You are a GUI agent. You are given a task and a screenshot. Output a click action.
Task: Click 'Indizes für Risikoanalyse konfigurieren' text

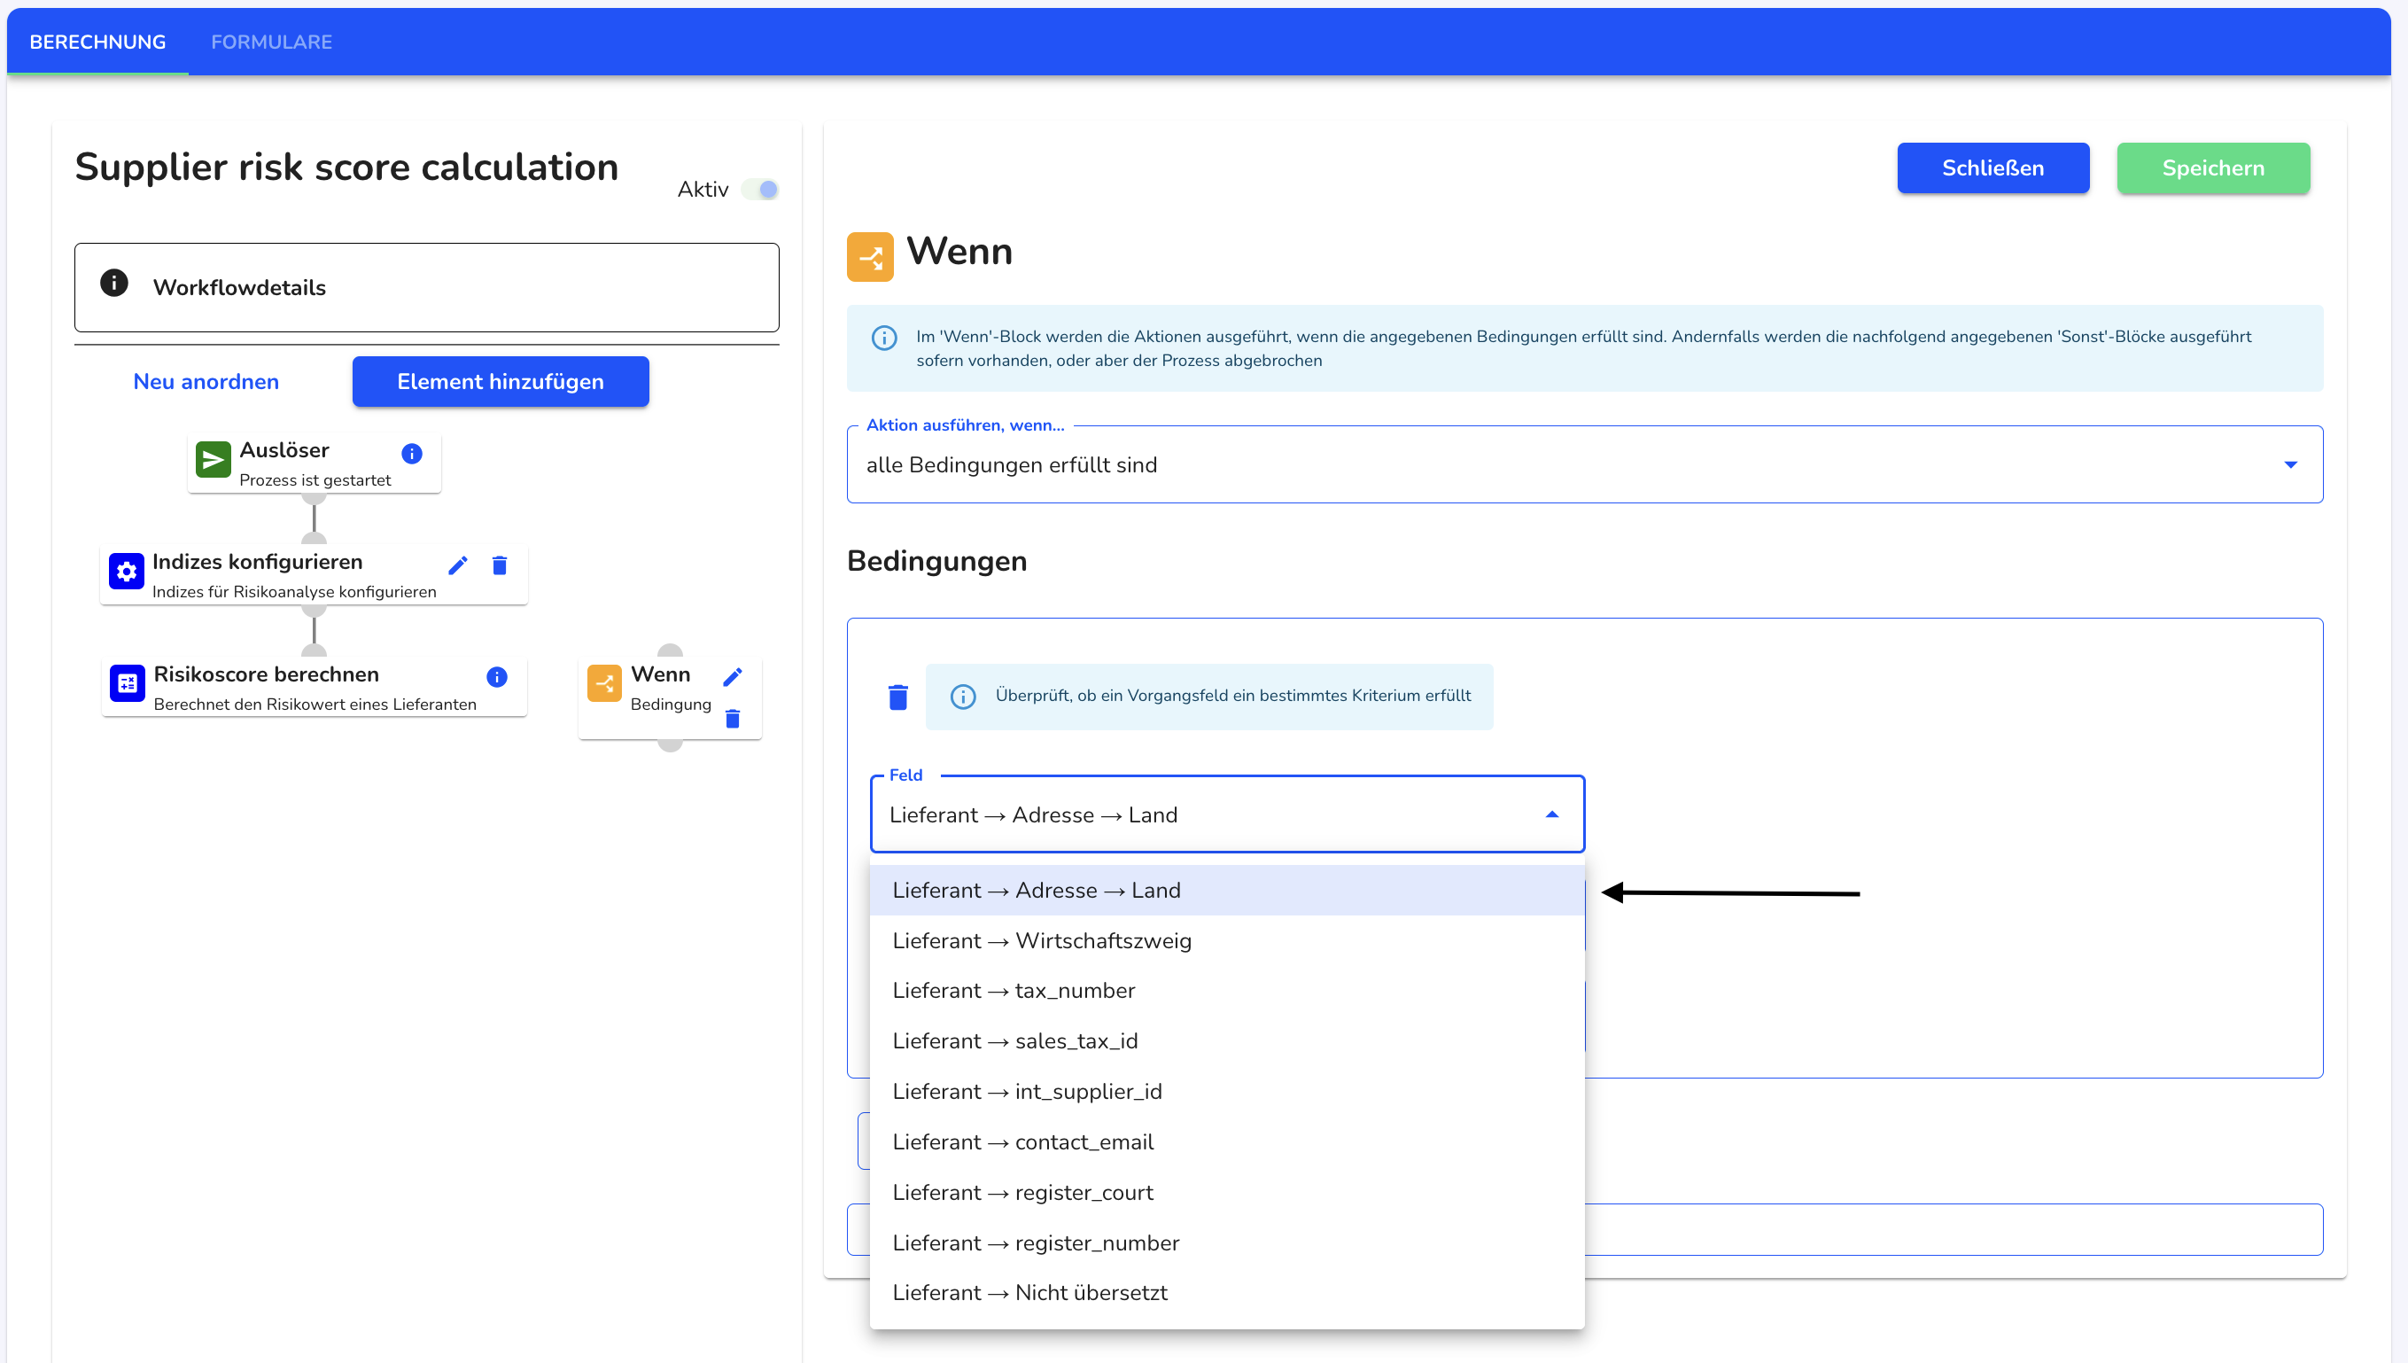[294, 592]
